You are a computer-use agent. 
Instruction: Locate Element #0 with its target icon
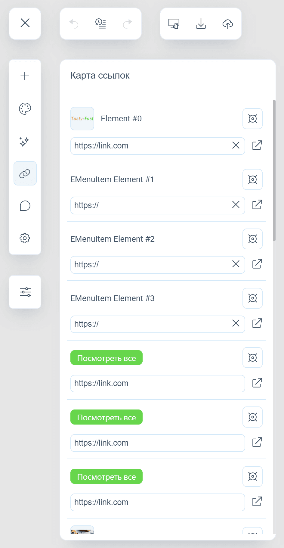tap(253, 119)
